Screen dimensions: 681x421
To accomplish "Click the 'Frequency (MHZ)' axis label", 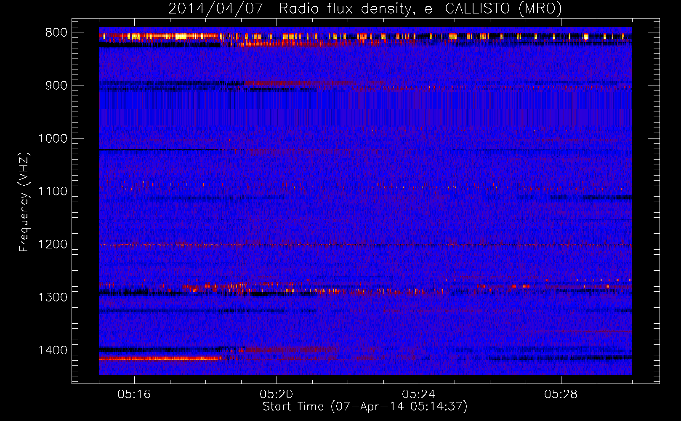I will 24,202.
